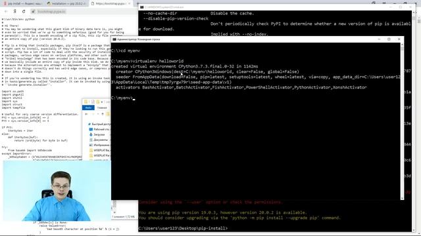Click the Рабочий стол desktop icon
Image resolution: width=421 pixels, height=236 pixels.
91,129
